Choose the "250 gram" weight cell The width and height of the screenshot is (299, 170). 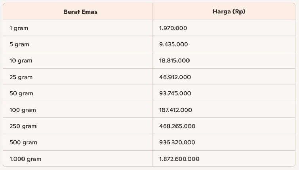coord(23,126)
